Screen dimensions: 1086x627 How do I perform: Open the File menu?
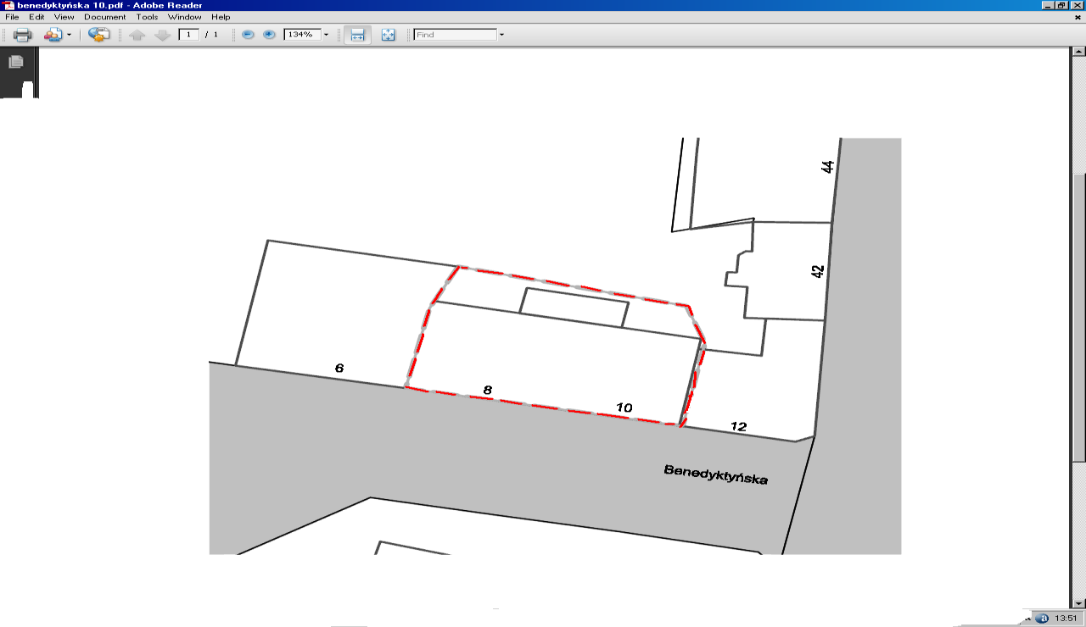12,17
